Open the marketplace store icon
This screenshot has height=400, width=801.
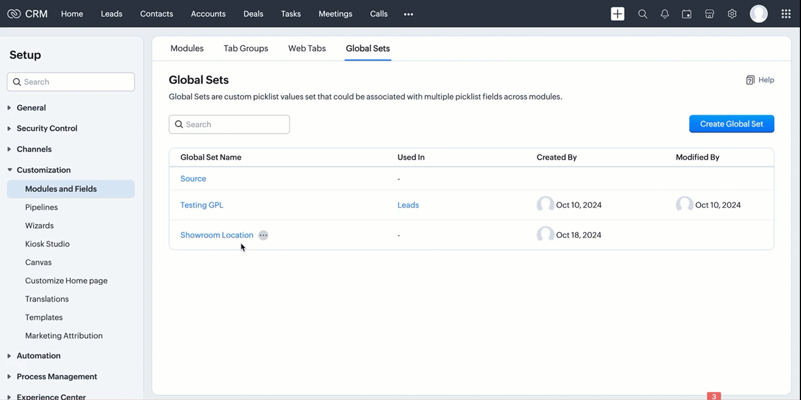(x=710, y=14)
